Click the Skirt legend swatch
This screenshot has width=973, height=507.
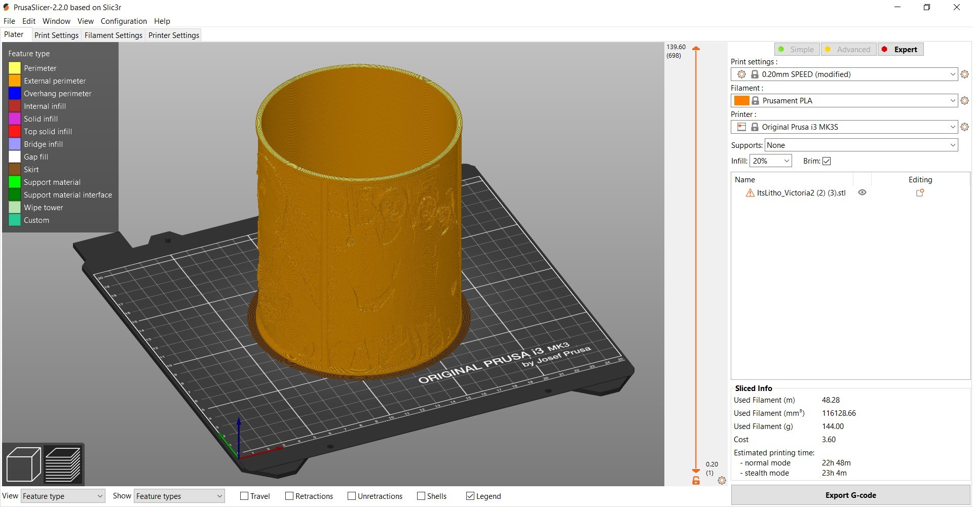[15, 169]
